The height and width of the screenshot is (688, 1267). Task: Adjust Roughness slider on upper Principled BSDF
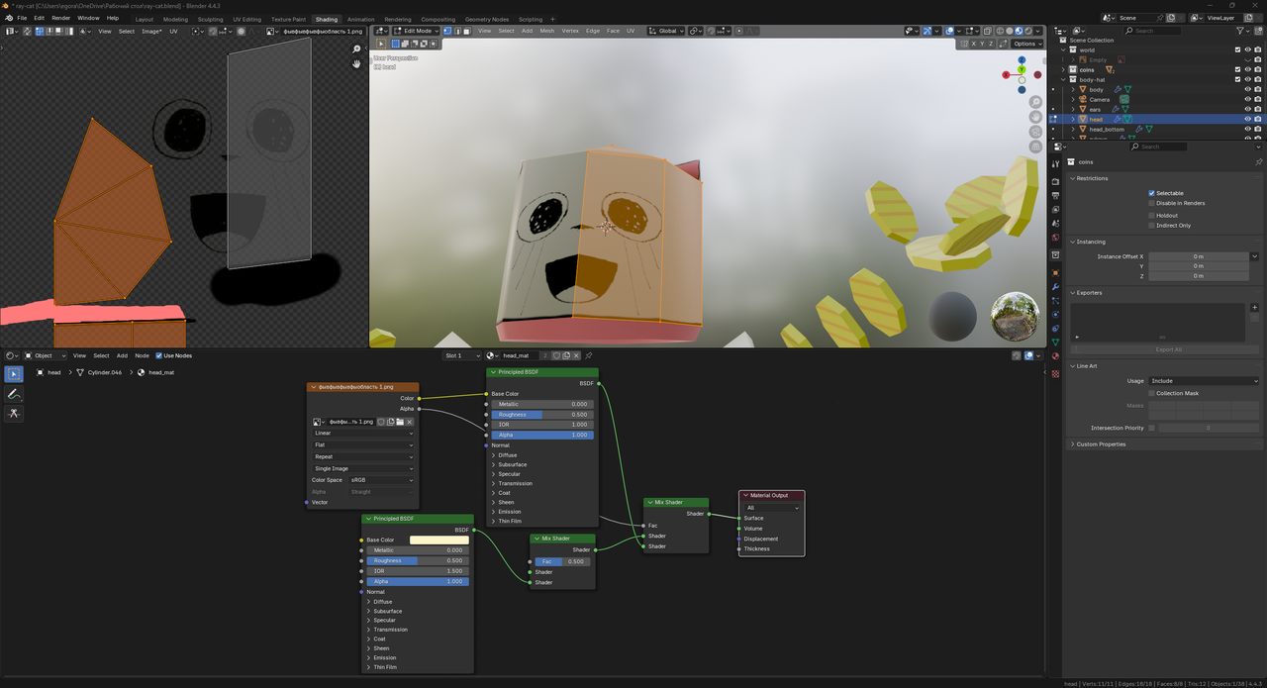(x=542, y=415)
